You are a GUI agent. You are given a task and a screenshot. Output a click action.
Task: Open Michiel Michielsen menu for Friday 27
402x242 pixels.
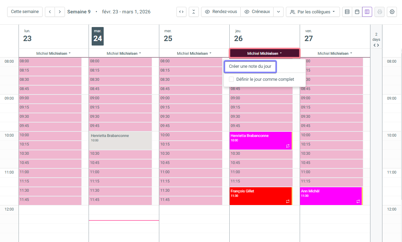[x=335, y=53]
